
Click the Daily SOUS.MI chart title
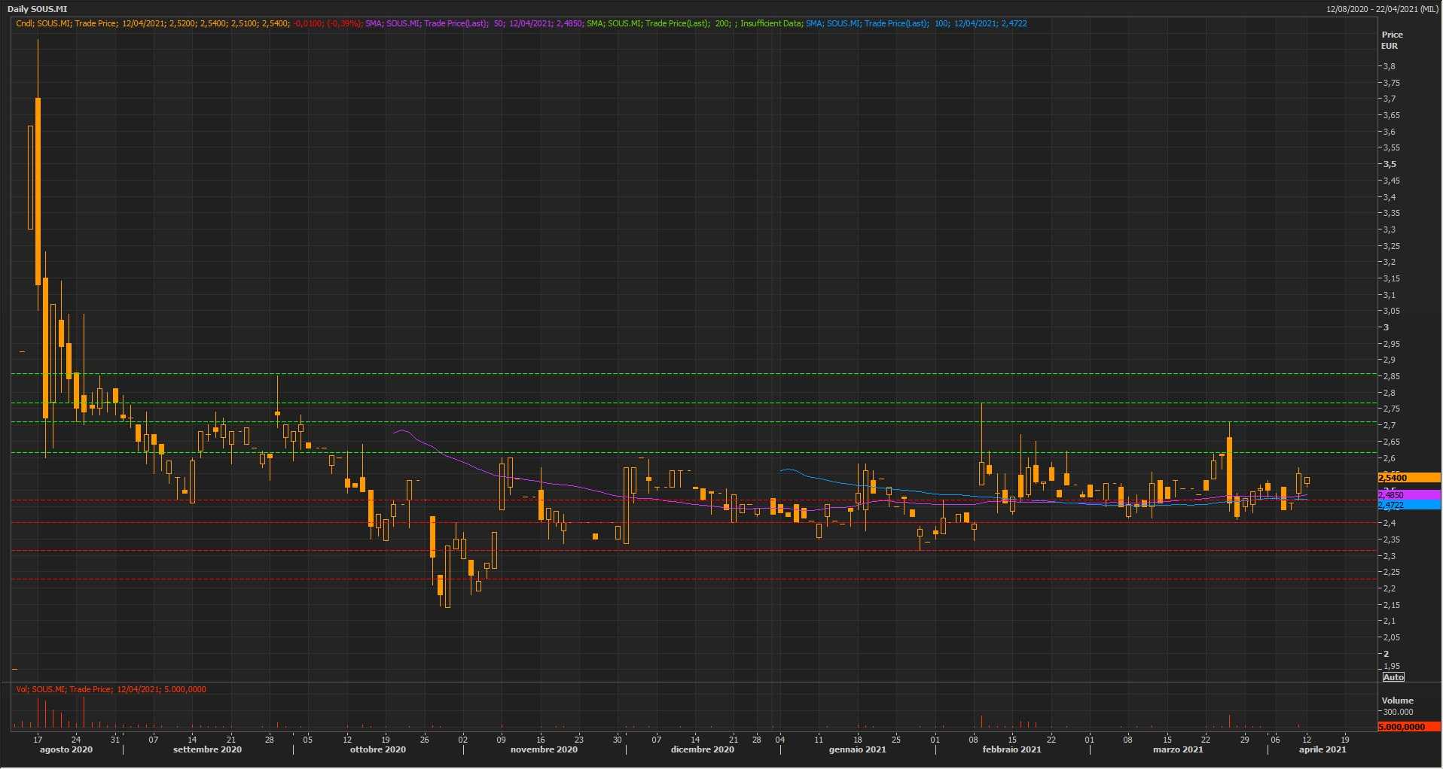(37, 9)
